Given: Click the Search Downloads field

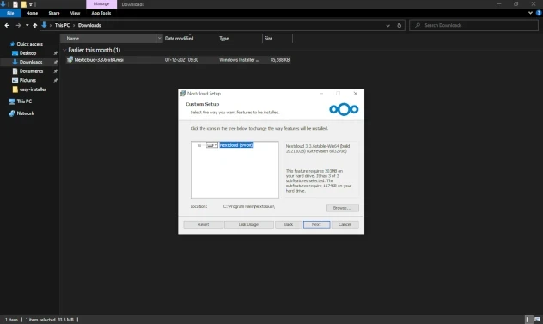Looking at the screenshot, I should pos(473,25).
